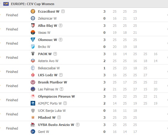
Task: Click the PAOK W team logo
Action: coord(33,54)
